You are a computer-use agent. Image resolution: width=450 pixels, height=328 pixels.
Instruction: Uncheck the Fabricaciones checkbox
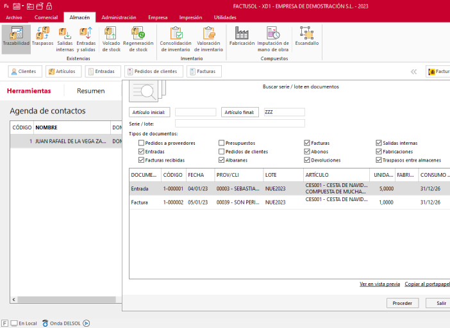[379, 151]
